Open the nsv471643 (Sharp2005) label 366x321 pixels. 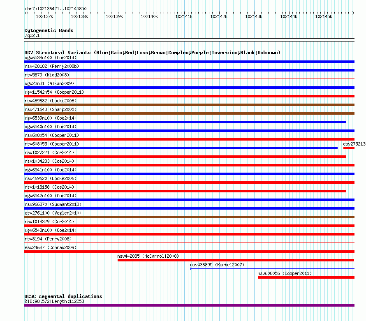51,109
